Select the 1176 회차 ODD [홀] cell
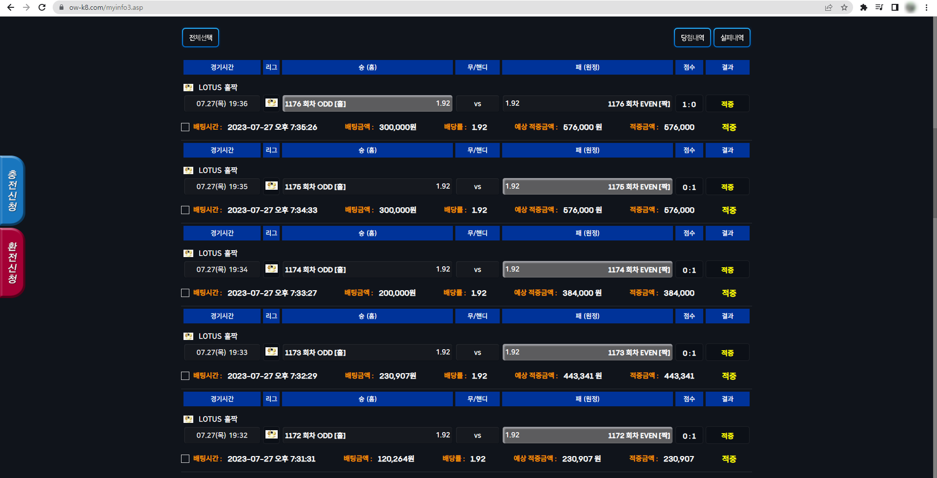937x478 pixels. [x=367, y=103]
